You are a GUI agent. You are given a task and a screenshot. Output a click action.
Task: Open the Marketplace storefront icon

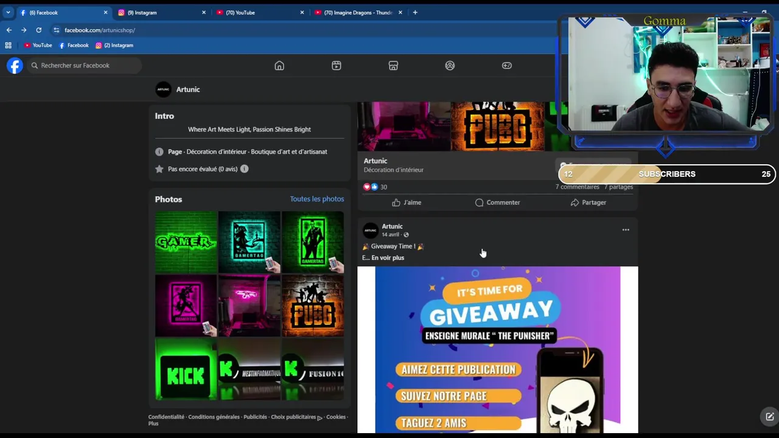393,66
